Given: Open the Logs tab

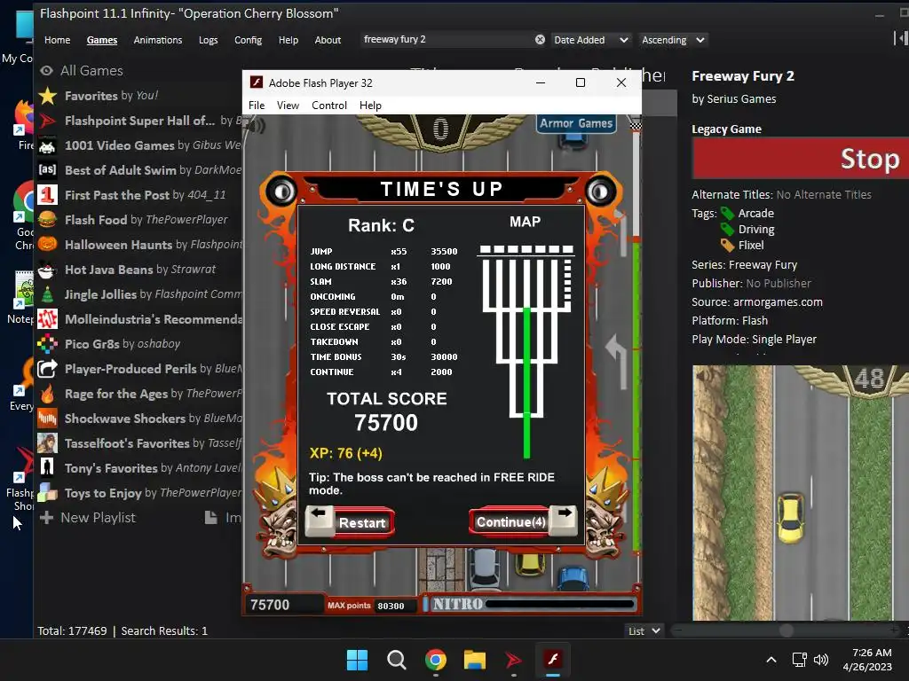Looking at the screenshot, I should coord(208,40).
